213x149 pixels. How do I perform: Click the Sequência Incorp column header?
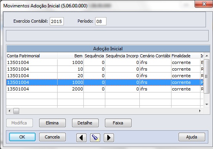tap(122, 56)
